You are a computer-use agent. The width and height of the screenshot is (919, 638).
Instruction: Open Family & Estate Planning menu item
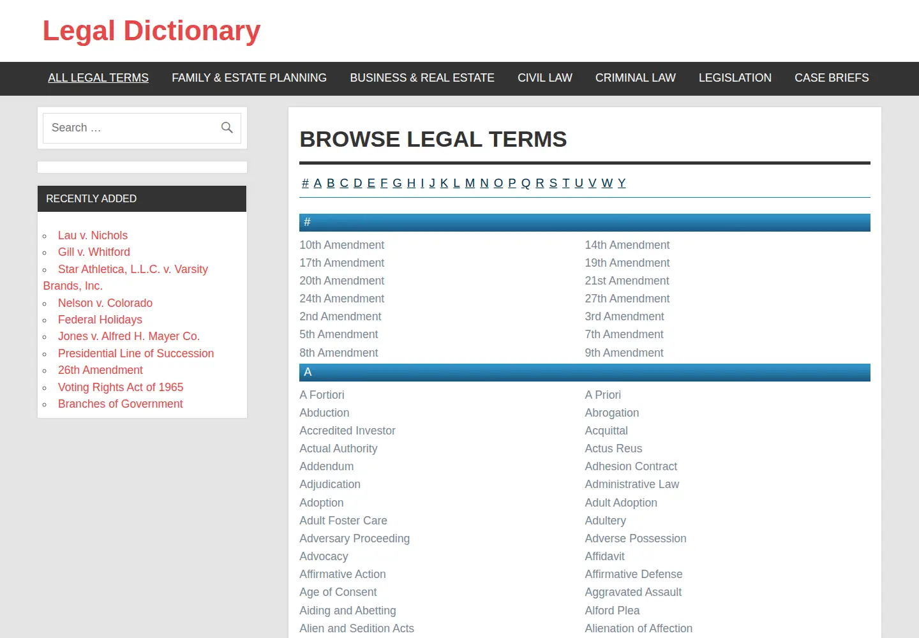point(249,78)
